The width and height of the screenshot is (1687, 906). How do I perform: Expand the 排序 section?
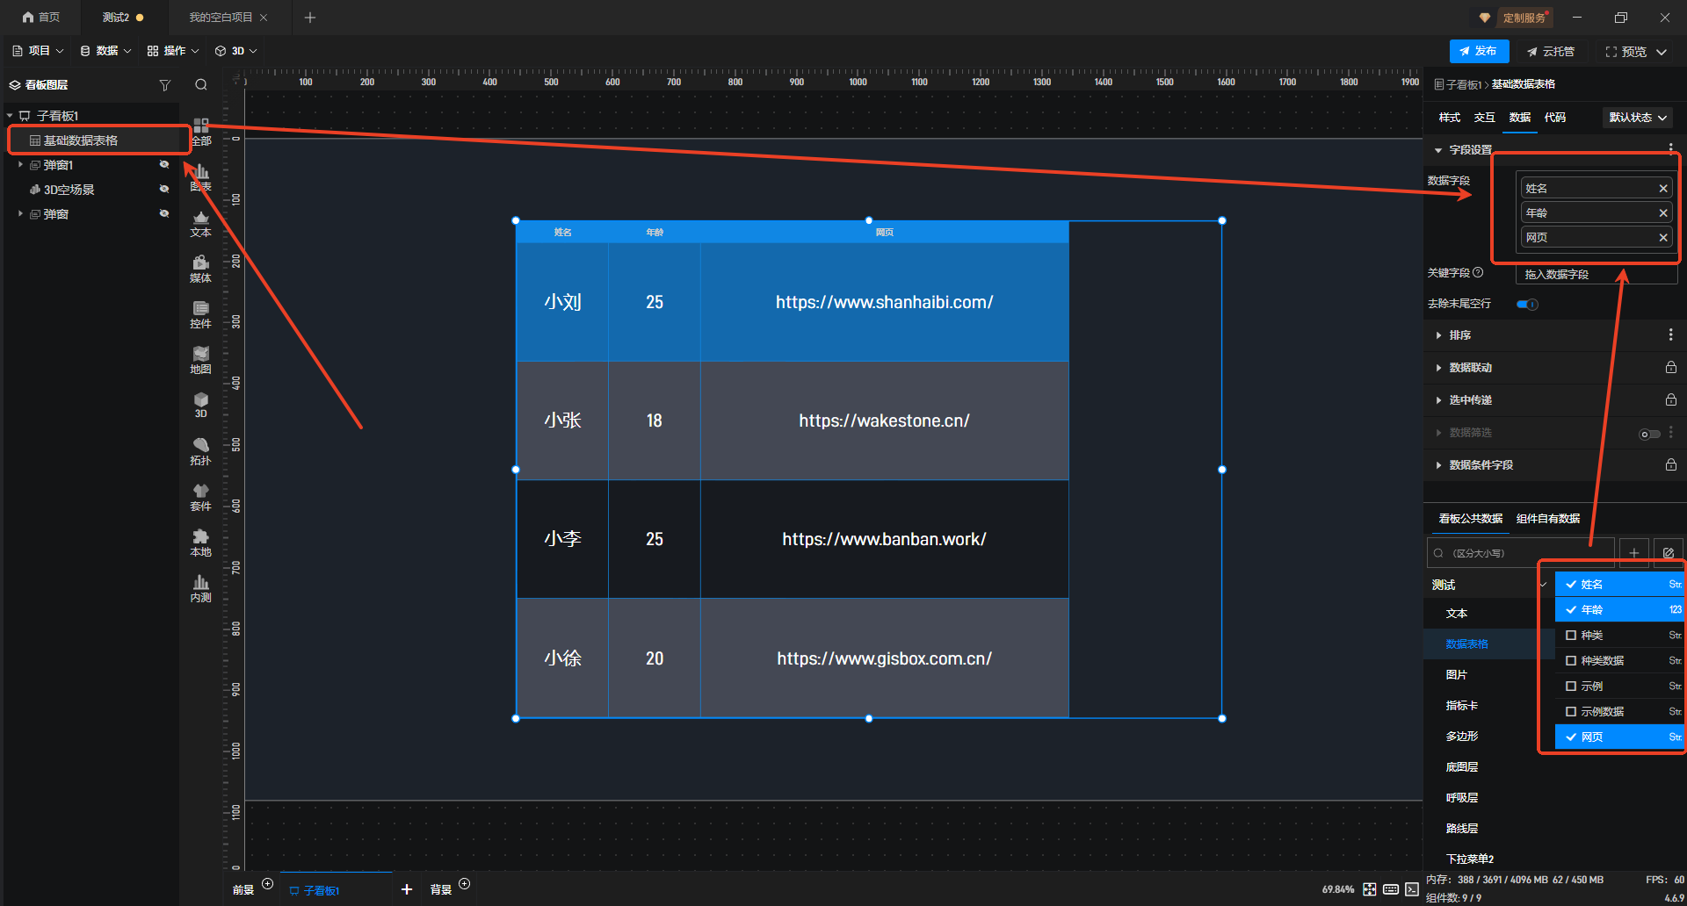coord(1438,335)
